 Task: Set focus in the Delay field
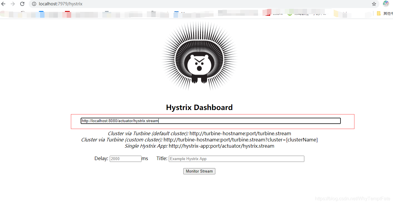tap(125, 159)
